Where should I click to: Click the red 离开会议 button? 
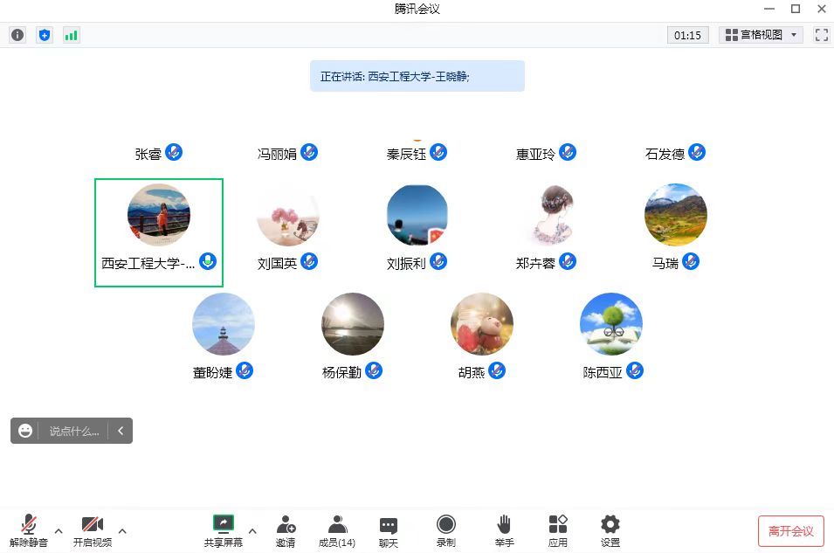tap(790, 530)
